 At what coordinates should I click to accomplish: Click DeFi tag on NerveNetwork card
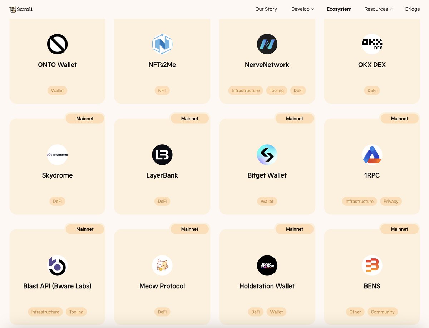[298, 90]
